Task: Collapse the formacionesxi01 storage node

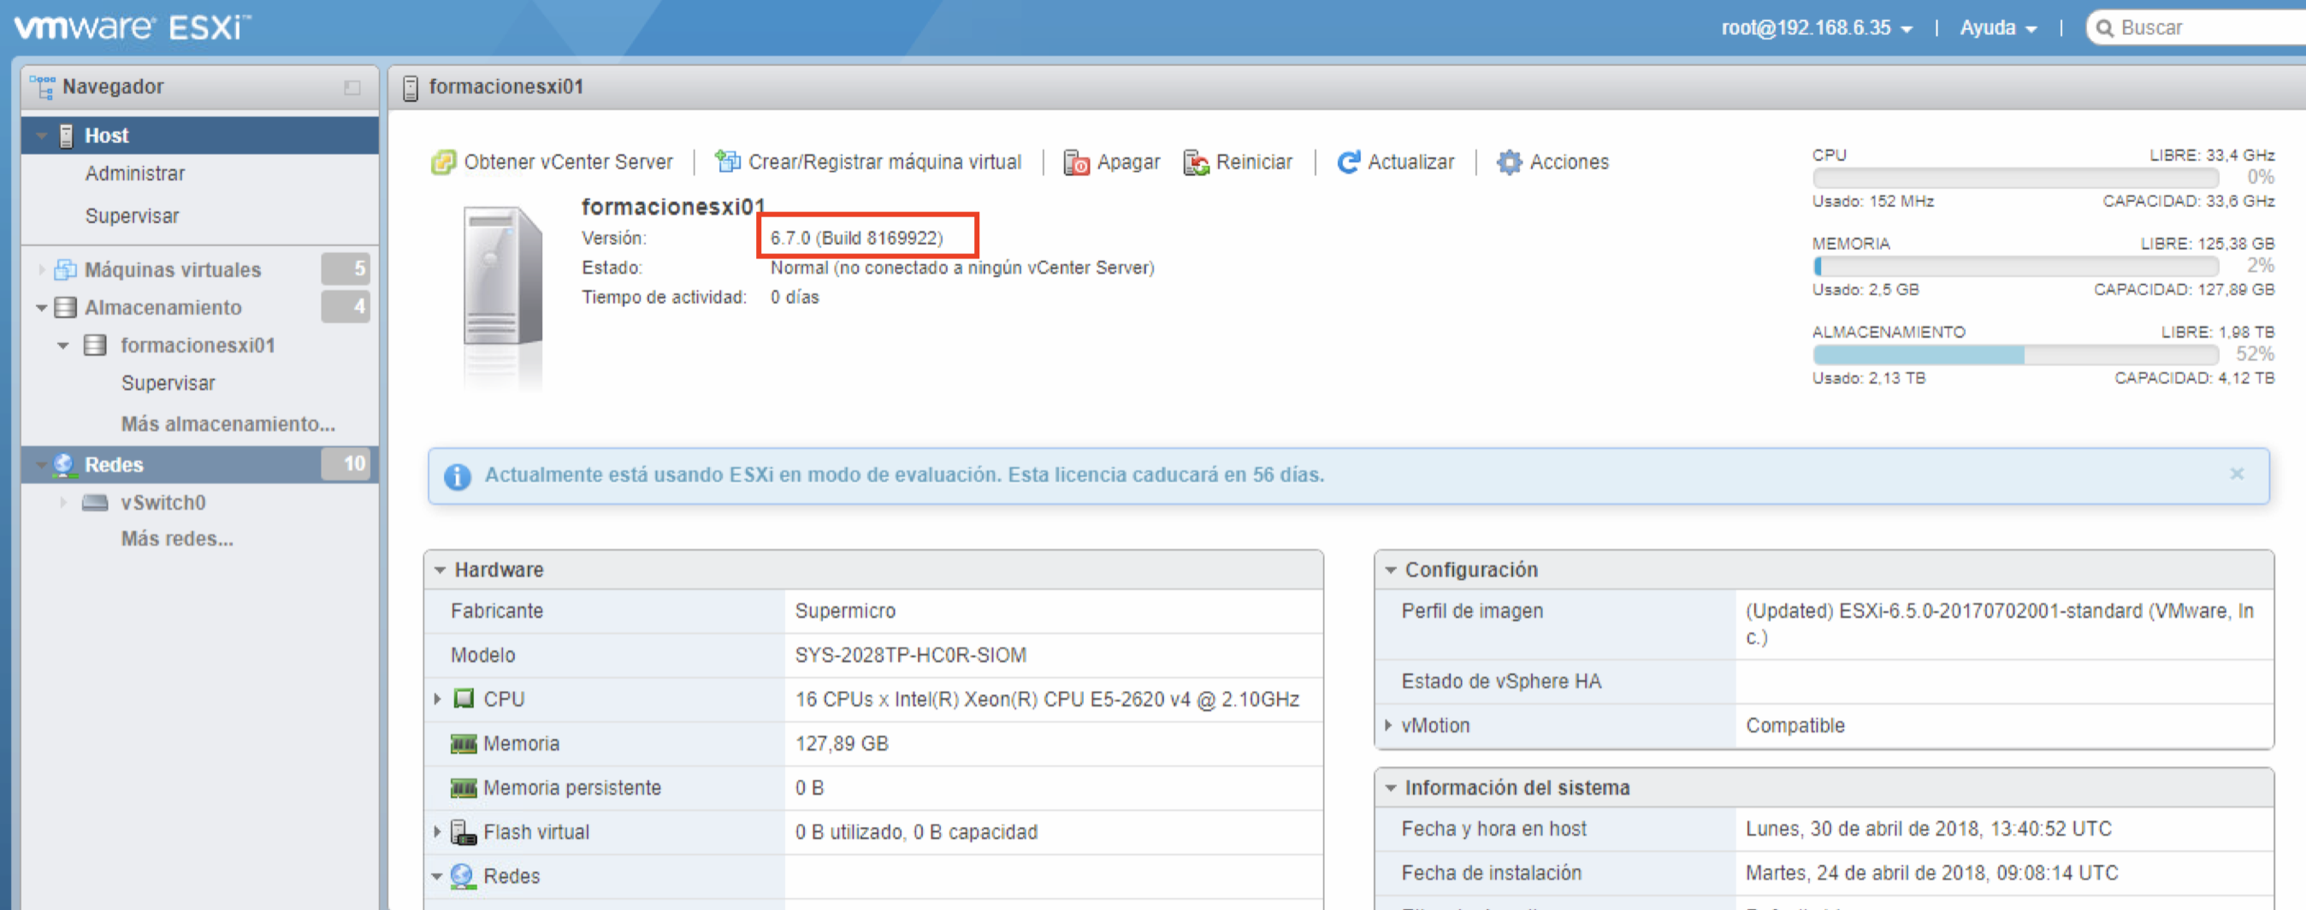Action: pyautogui.click(x=62, y=346)
